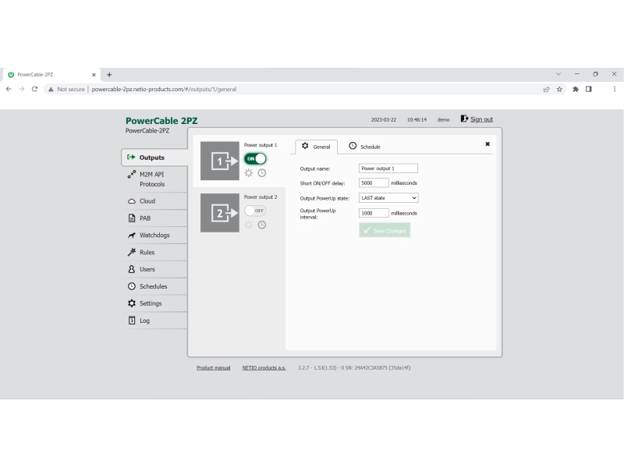Click schedule clock icon under Power output 2
This screenshot has height=468, width=624.
[x=262, y=225]
